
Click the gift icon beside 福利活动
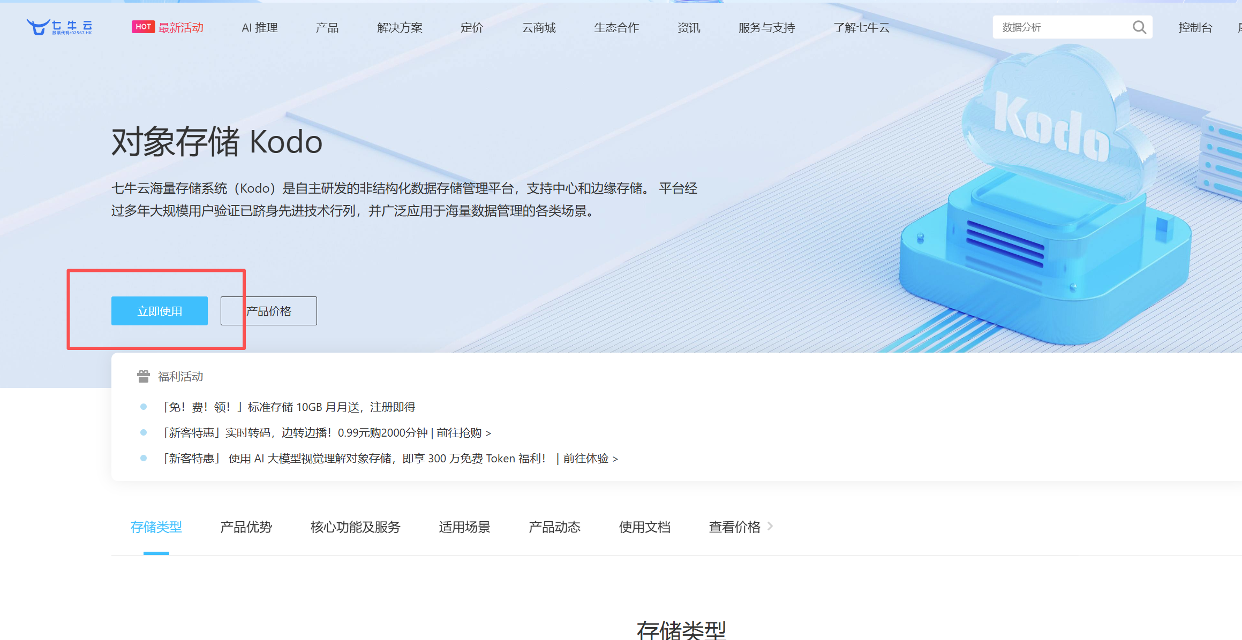pyautogui.click(x=144, y=376)
